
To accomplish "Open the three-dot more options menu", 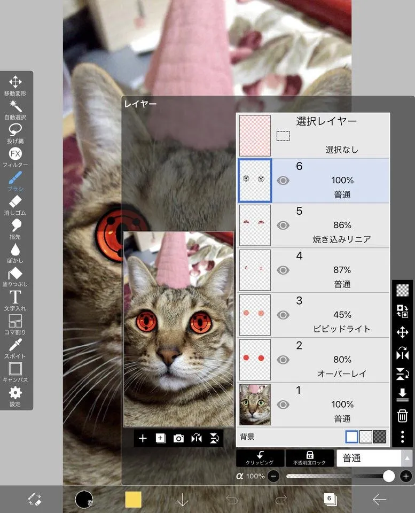I will click(x=403, y=437).
